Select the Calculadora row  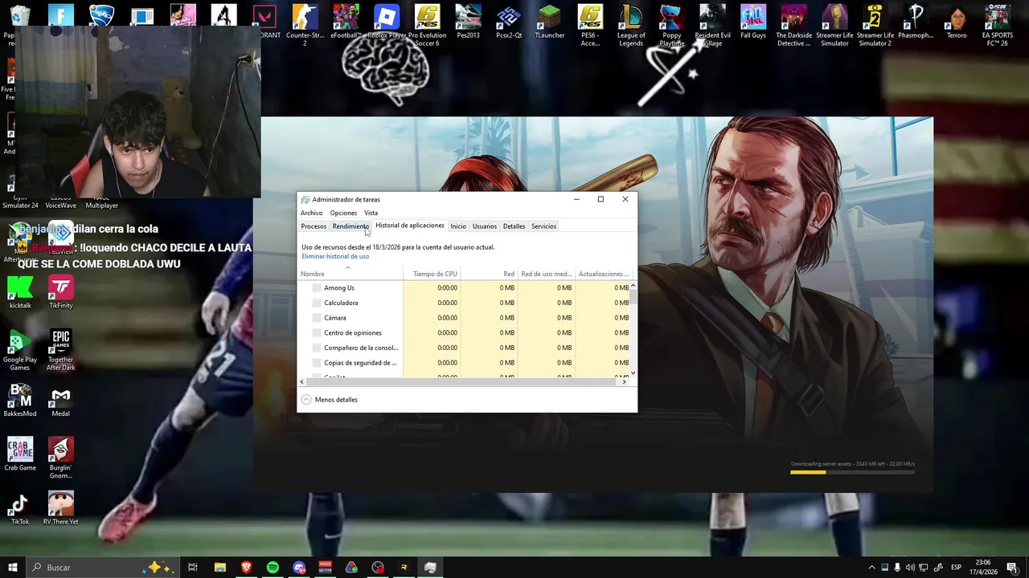[x=465, y=303]
